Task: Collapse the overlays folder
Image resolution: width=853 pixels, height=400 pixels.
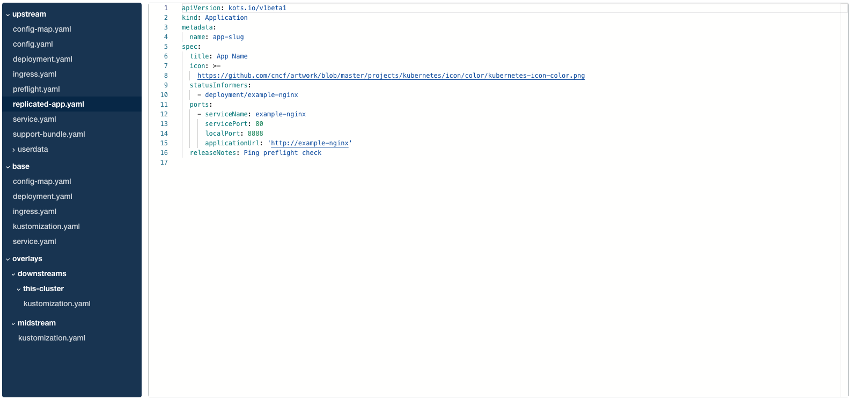Action: (x=8, y=259)
